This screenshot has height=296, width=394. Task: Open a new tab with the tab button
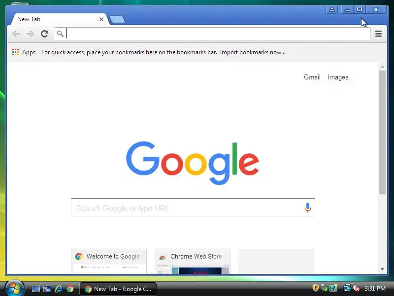click(117, 19)
